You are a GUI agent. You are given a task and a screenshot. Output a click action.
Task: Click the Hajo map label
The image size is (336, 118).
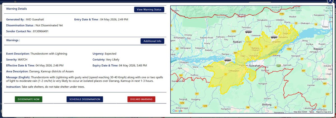click(243, 56)
